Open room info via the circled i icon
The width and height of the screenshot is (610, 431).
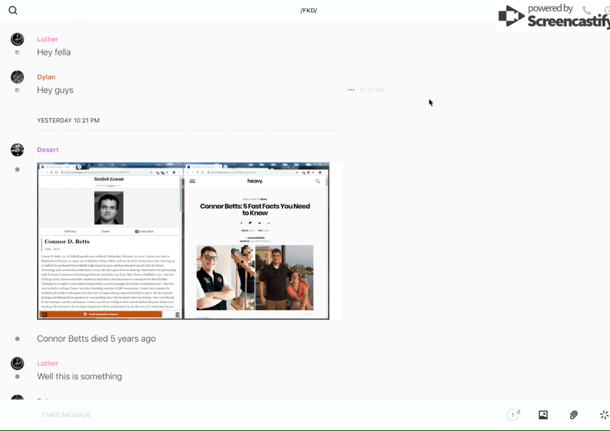pos(607,10)
